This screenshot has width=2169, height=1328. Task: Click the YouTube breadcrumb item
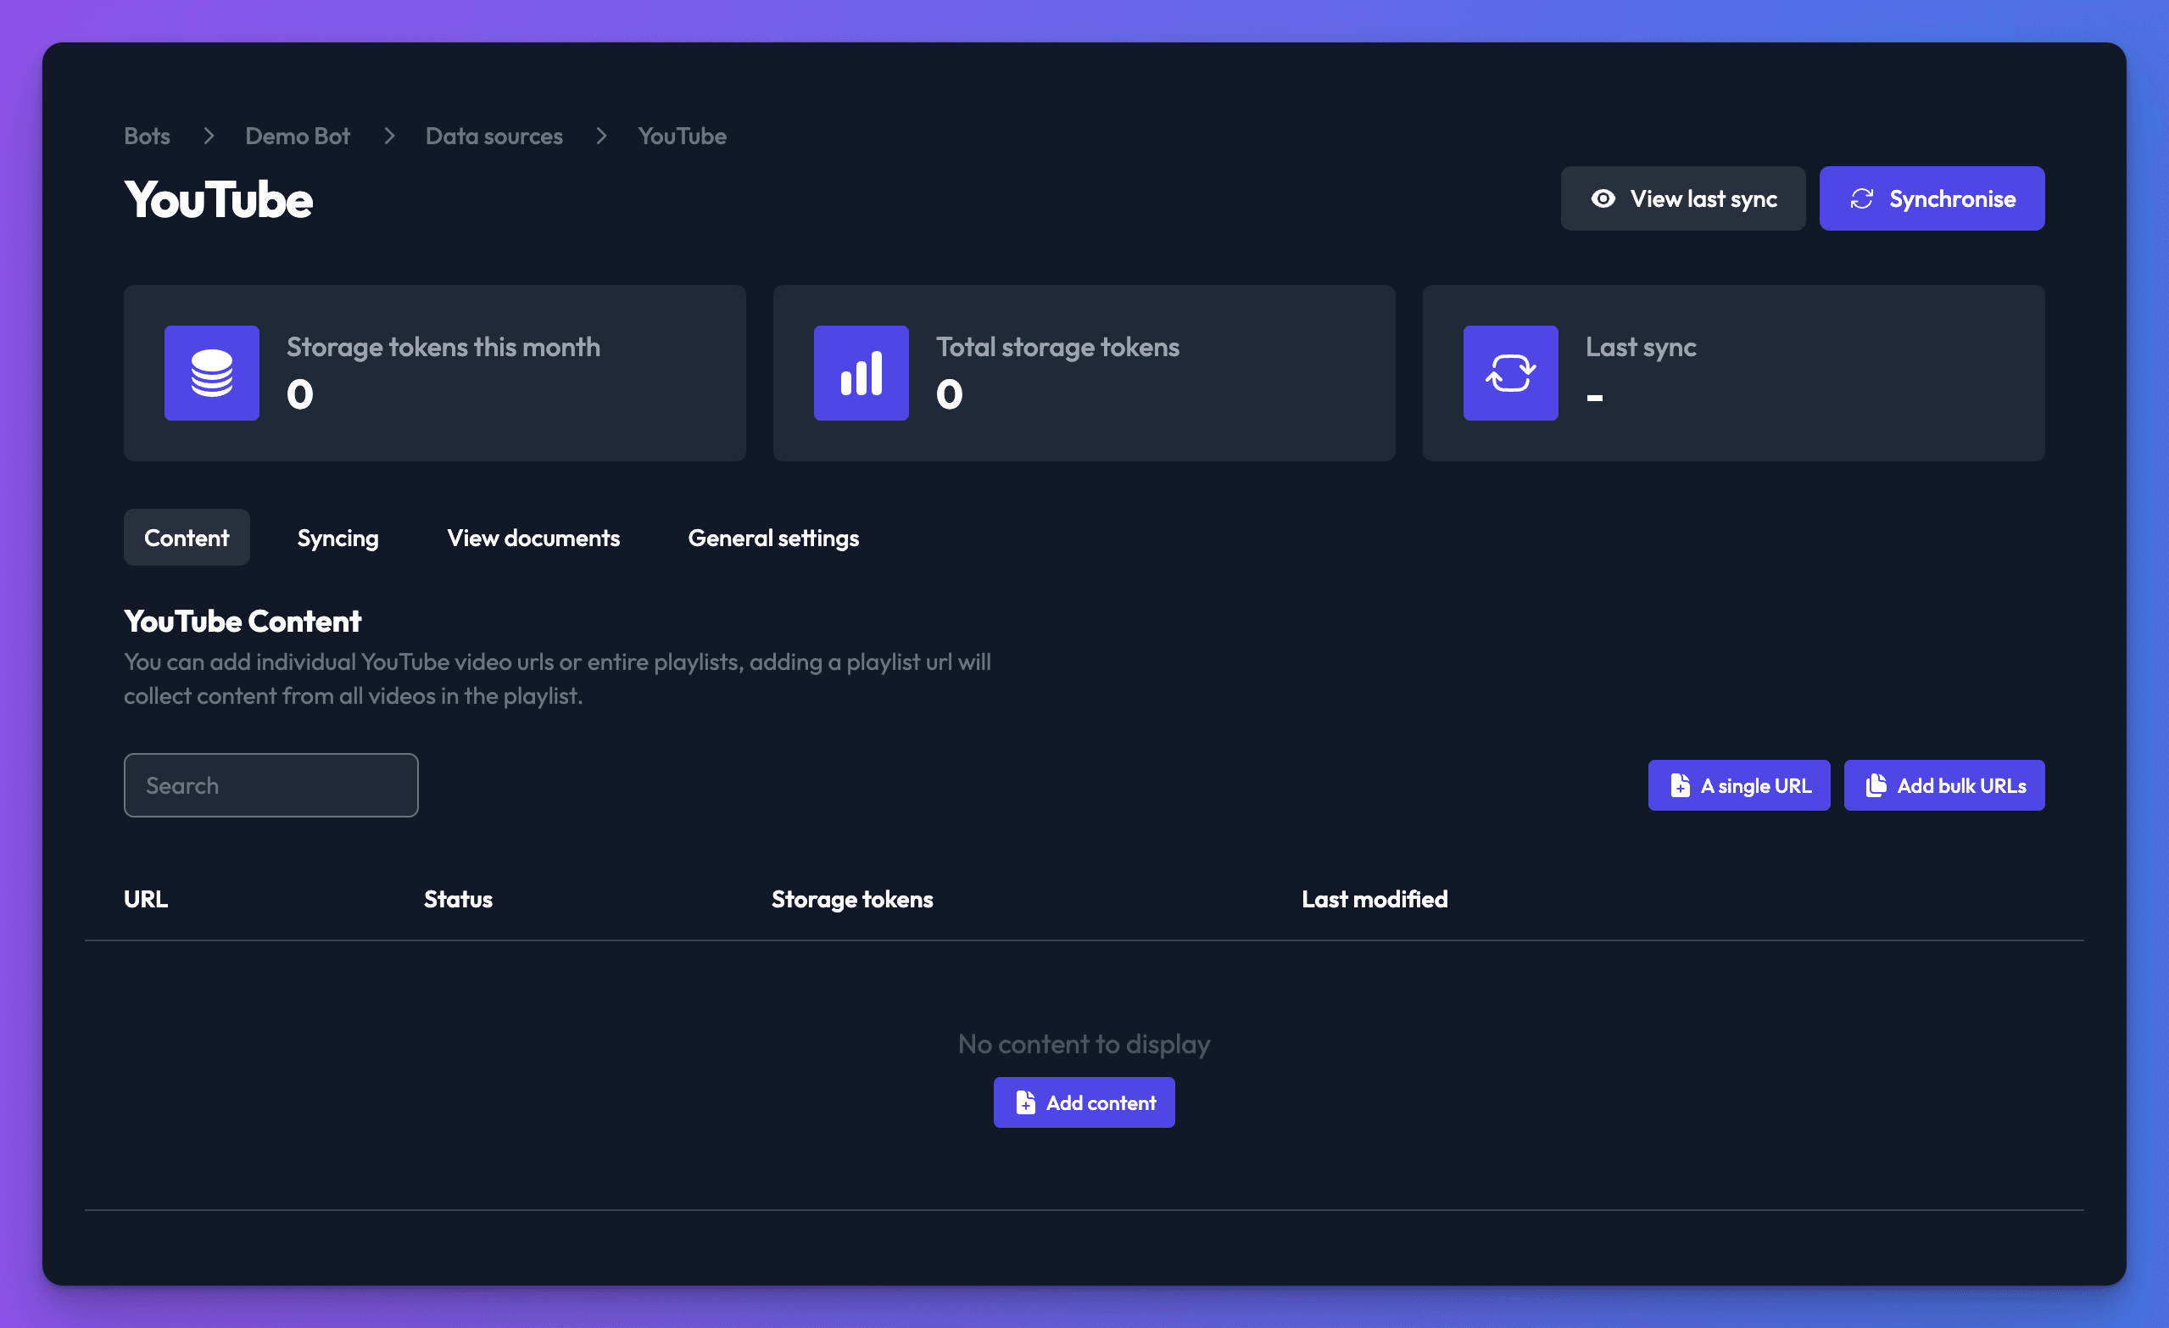[x=683, y=136]
